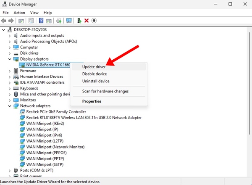The width and height of the screenshot is (252, 185).
Task: Click the green-arrow update driver toolbar icon
Action: pos(79,21)
